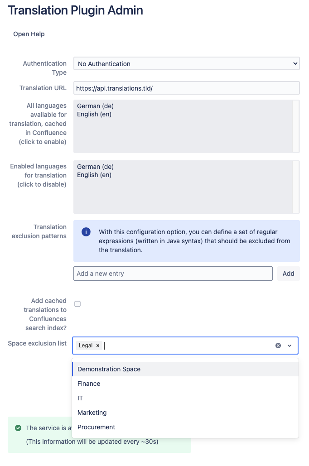Remove the Legal tag from exclusion list
The image size is (309, 466).
(98, 346)
